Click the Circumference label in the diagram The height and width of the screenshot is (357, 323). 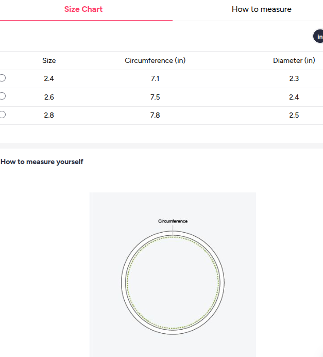coord(173,221)
